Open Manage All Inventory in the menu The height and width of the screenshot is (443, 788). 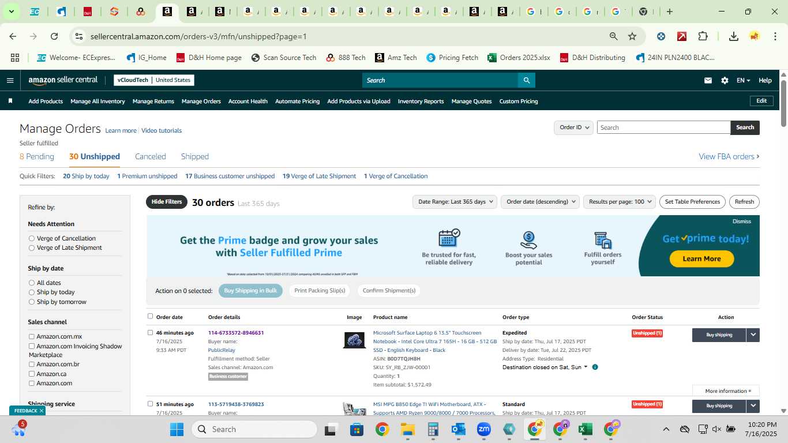pyautogui.click(x=97, y=101)
